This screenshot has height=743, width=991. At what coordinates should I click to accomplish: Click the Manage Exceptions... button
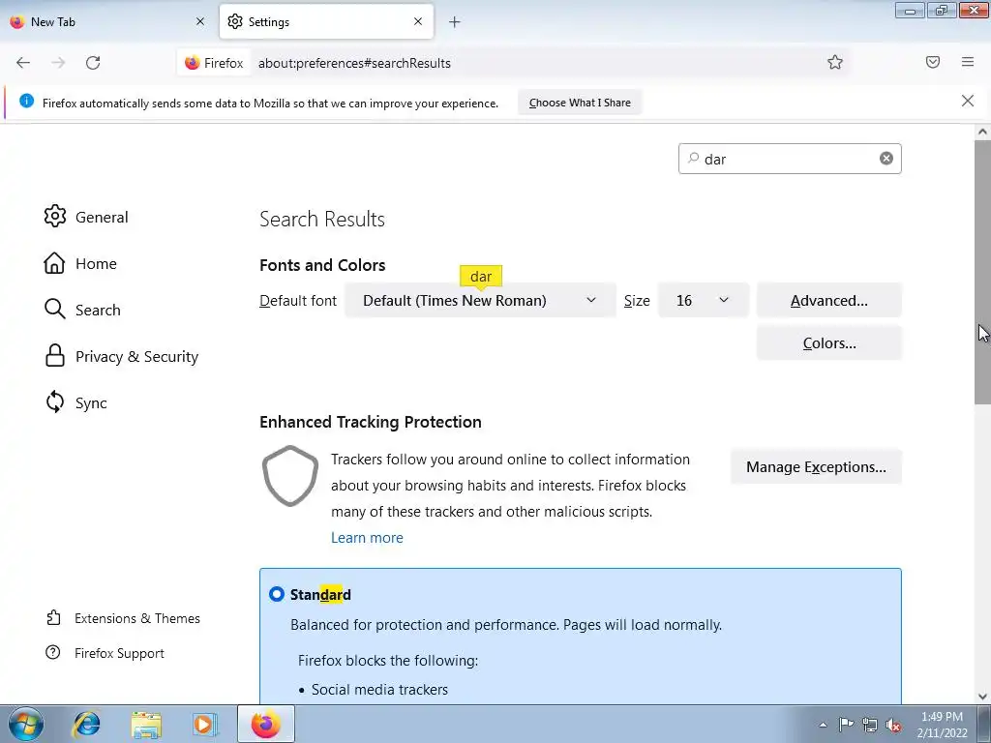[x=816, y=467]
